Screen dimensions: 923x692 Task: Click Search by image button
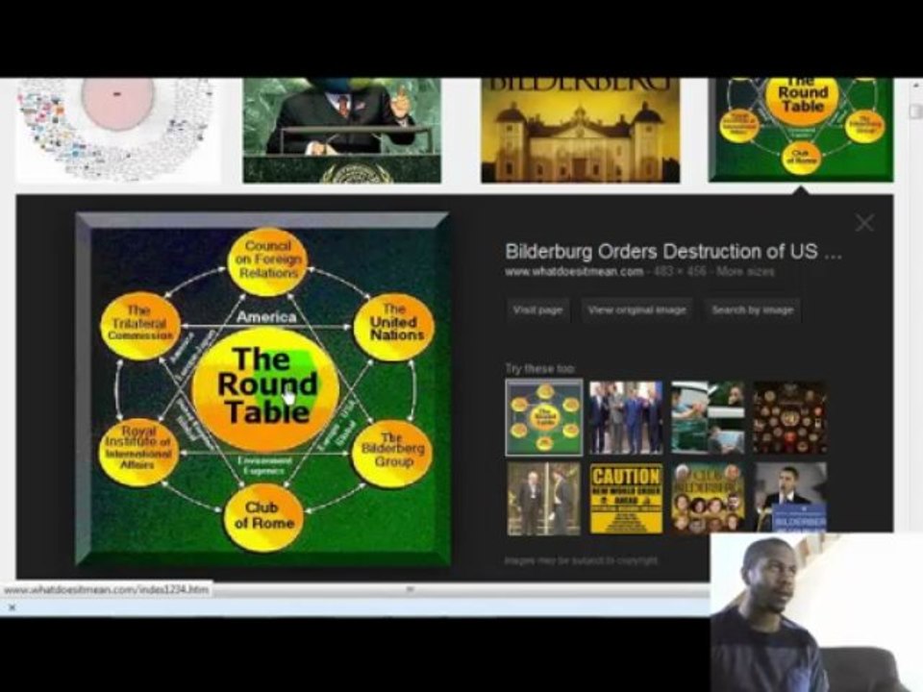click(x=752, y=310)
